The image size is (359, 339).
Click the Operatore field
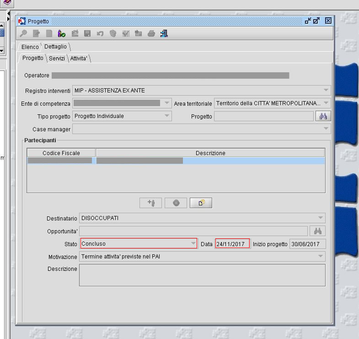[170, 75]
